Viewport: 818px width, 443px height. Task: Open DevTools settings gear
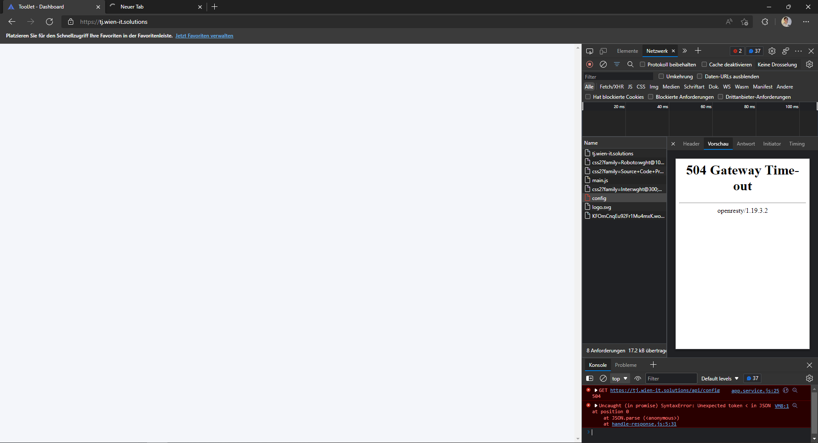(x=772, y=51)
